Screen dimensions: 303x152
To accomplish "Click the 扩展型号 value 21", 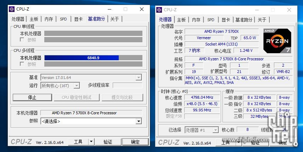I will (239, 72).
